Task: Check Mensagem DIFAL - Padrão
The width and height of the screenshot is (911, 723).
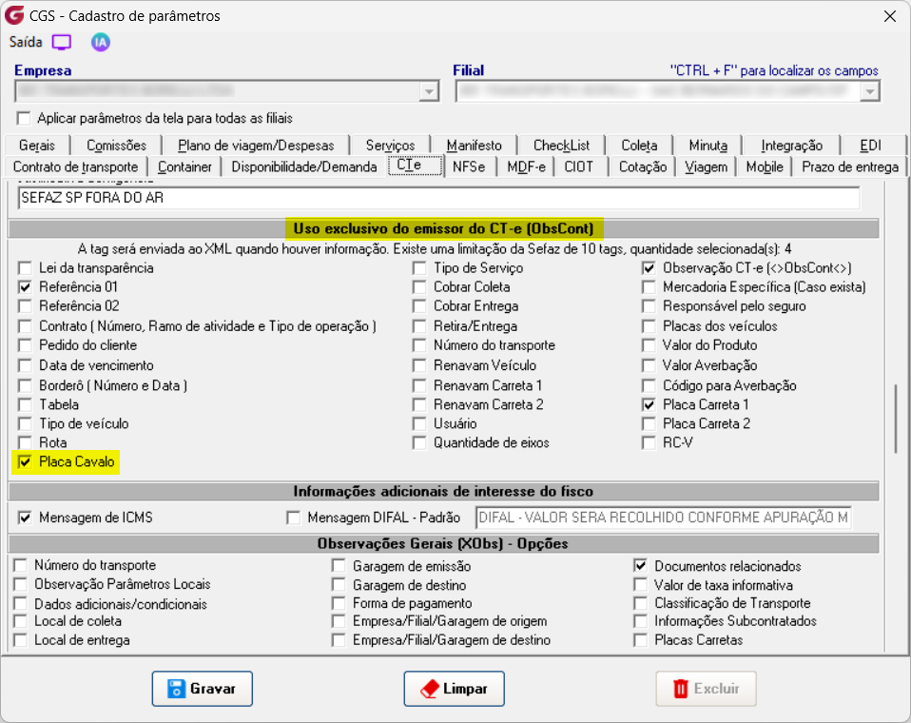Action: click(294, 518)
